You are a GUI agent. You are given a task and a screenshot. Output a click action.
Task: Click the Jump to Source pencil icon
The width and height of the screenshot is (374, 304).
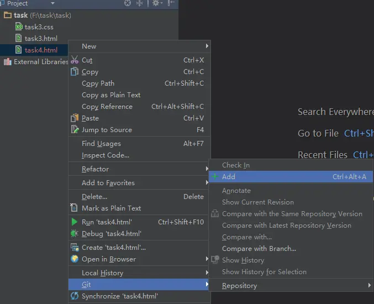(75, 129)
